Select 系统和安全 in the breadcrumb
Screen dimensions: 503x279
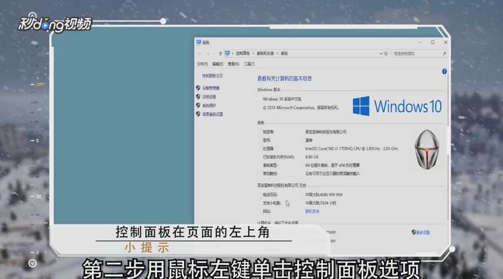(x=265, y=53)
